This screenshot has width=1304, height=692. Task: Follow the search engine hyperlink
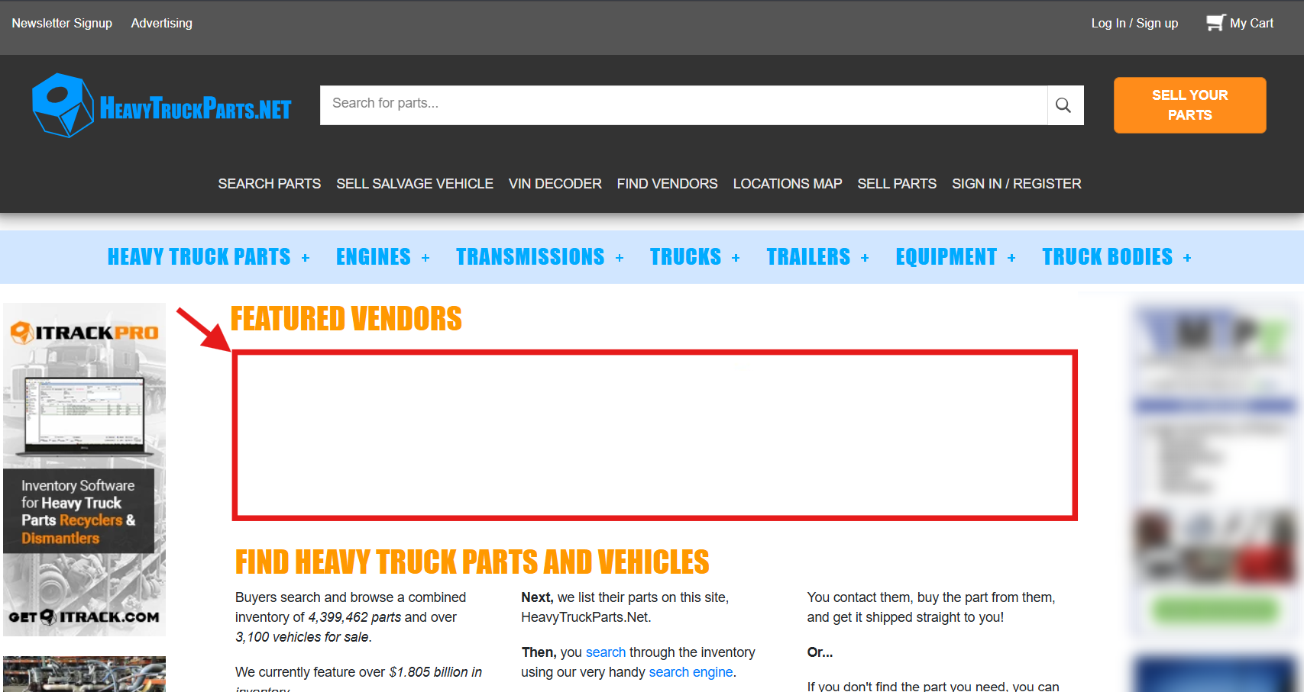click(x=690, y=671)
